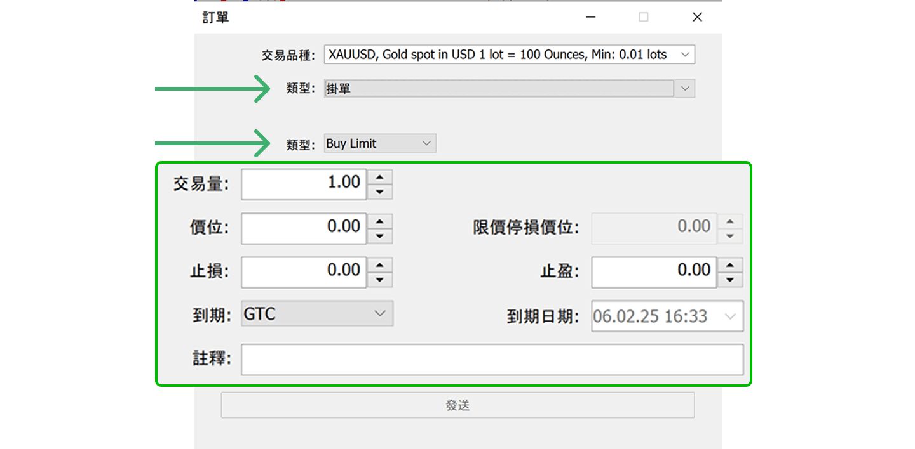Click the up arrow beside 限價停損價位

[x=731, y=221]
